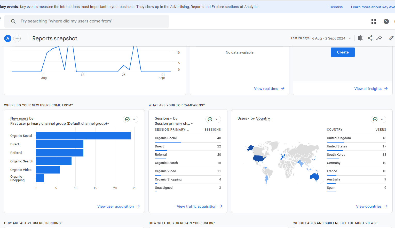Open Country card status dropdown arrow
The height and width of the screenshot is (228, 395).
click(382, 119)
